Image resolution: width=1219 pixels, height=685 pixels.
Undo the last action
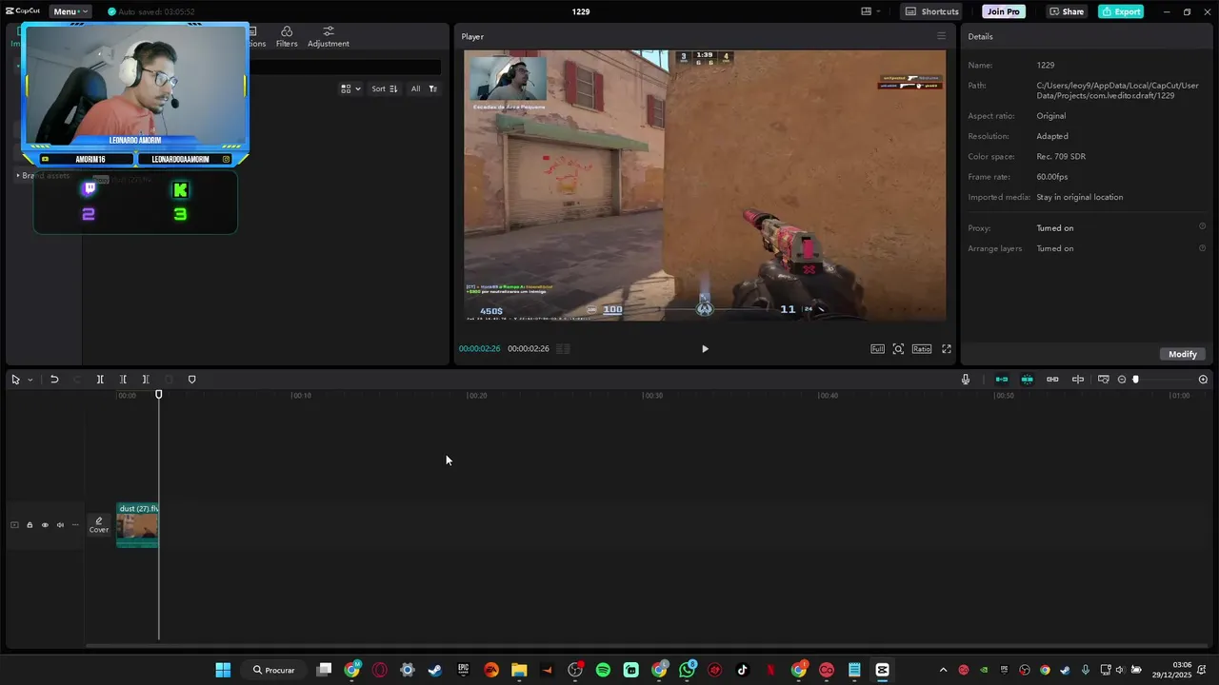(x=54, y=380)
